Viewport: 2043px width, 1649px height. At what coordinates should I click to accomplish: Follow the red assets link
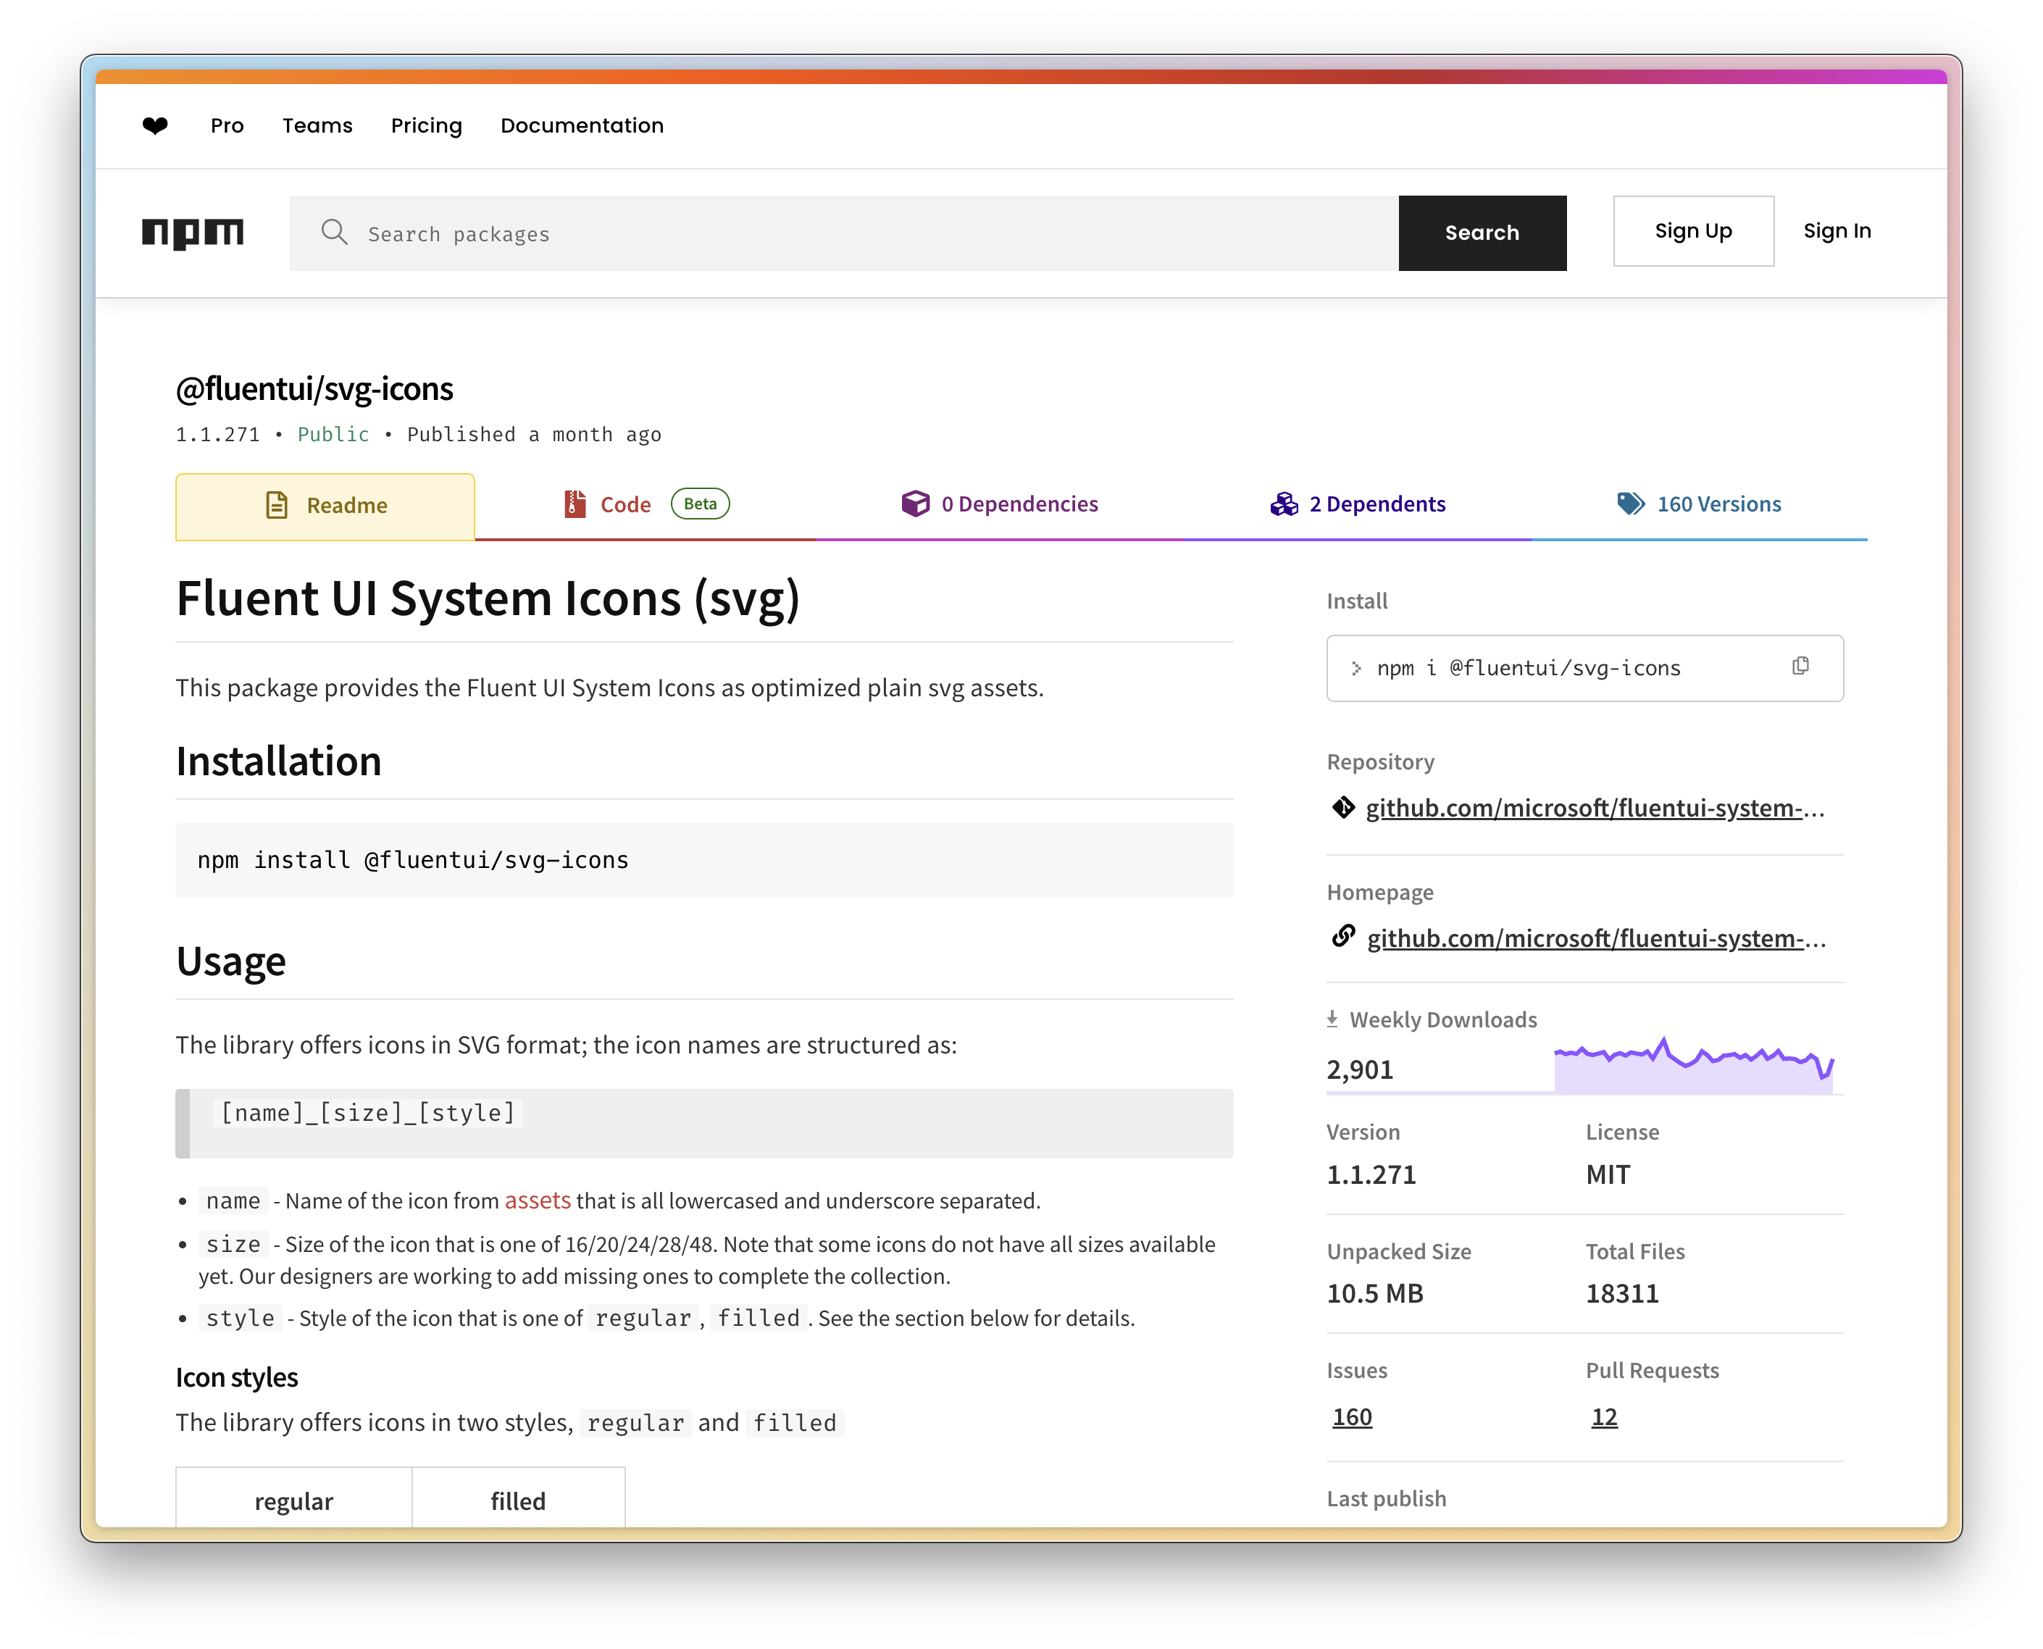tap(537, 1200)
